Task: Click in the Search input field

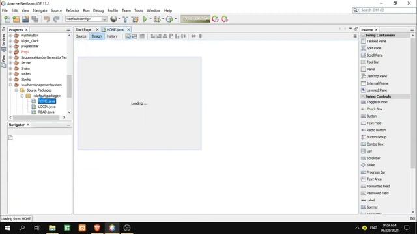Action: [388, 10]
